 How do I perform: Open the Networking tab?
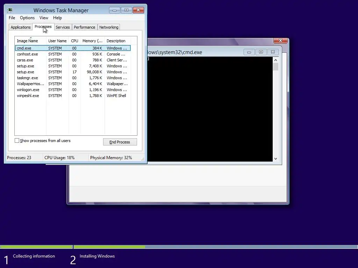[109, 27]
